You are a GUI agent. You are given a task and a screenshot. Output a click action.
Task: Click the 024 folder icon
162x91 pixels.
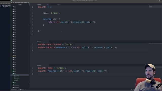[13, 22]
